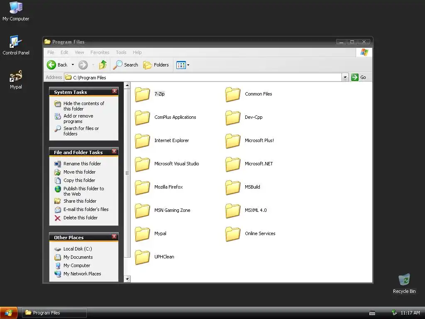Open the Favorites menu
425x319 pixels.
tap(100, 52)
